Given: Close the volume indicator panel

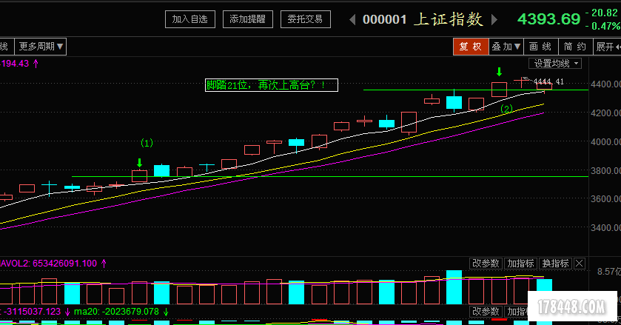Looking at the screenshot, I should pos(579,263).
